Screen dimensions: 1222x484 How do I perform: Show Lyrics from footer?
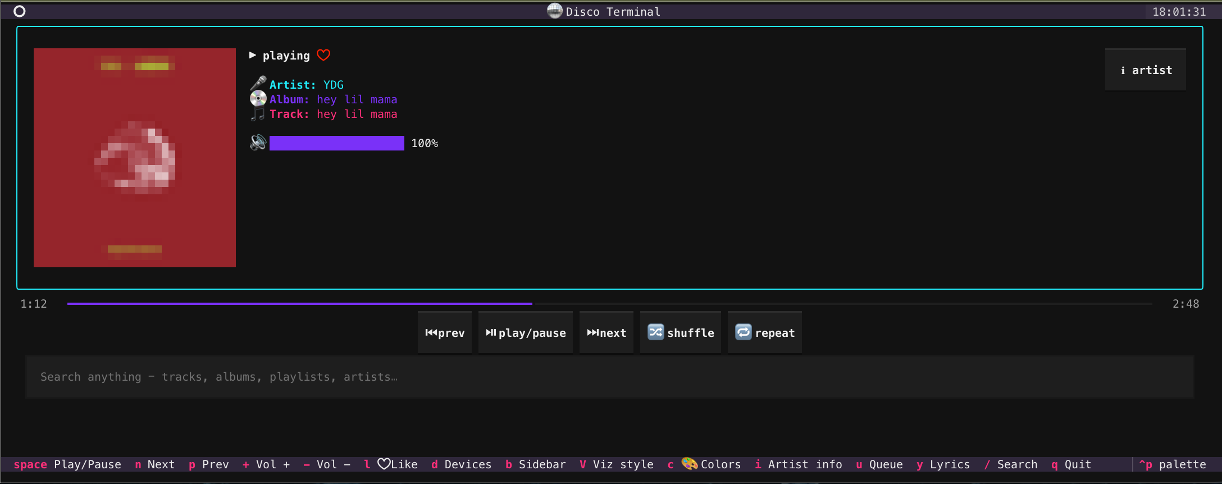943,464
